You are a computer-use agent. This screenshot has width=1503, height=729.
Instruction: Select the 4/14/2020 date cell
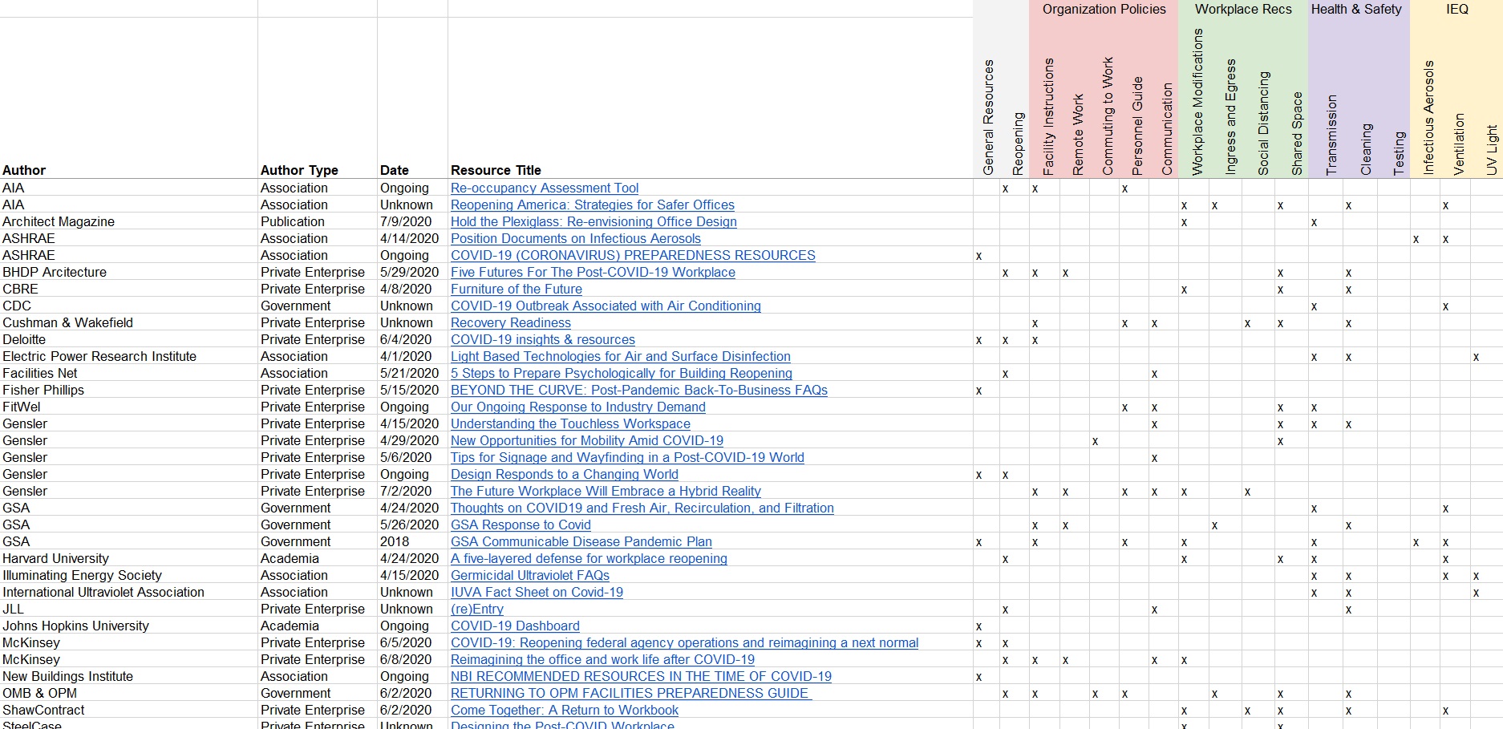410,238
